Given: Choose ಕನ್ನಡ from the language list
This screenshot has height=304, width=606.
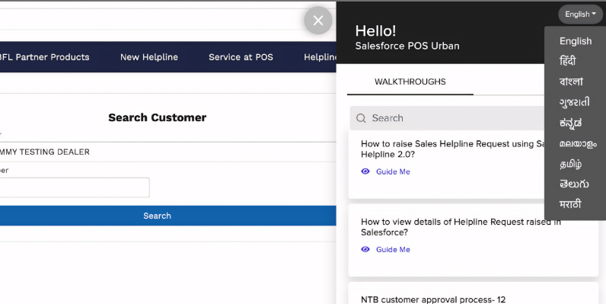Looking at the screenshot, I should (x=570, y=123).
